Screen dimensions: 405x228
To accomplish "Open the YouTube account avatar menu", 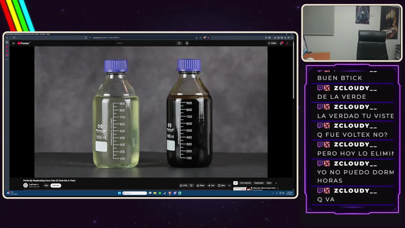I will (x=287, y=43).
